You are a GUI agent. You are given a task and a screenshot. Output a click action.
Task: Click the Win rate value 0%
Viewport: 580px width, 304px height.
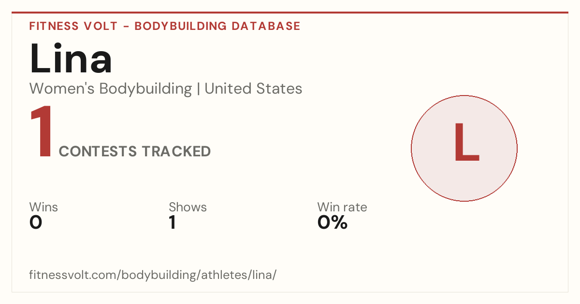pos(333,222)
